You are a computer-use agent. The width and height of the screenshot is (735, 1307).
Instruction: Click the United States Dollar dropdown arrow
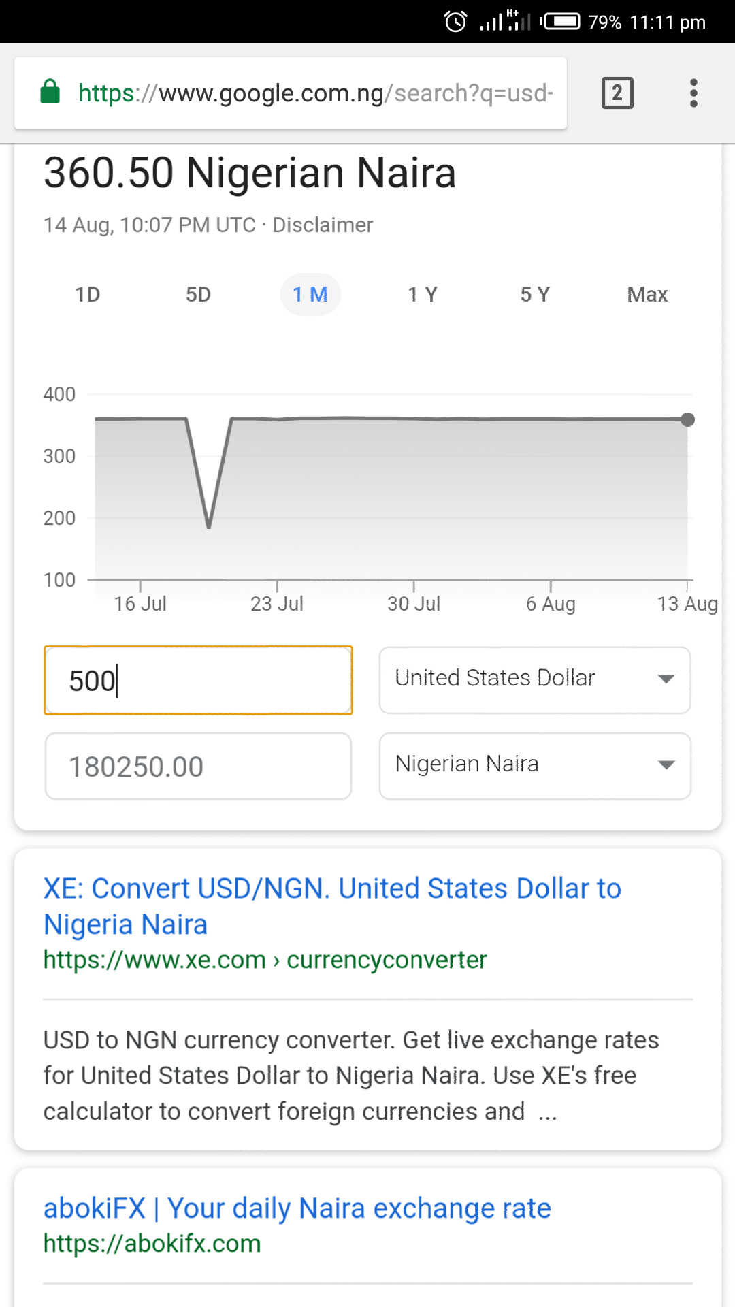point(666,679)
